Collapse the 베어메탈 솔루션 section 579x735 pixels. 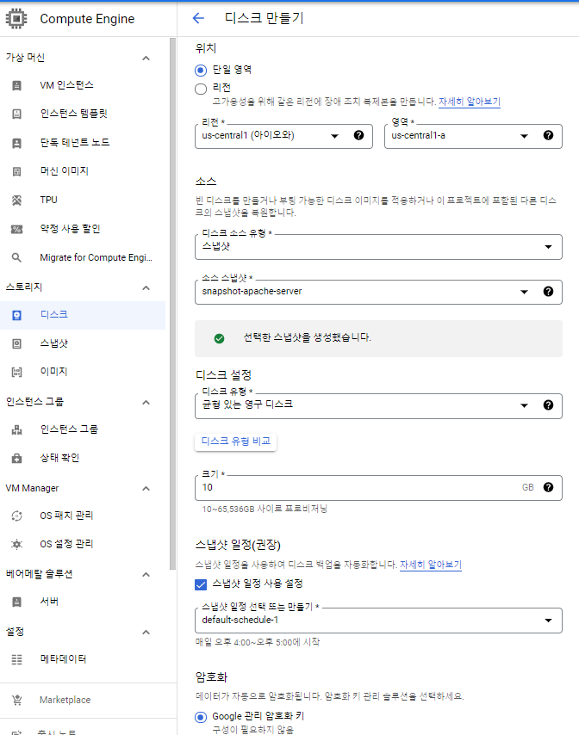pyautogui.click(x=146, y=575)
